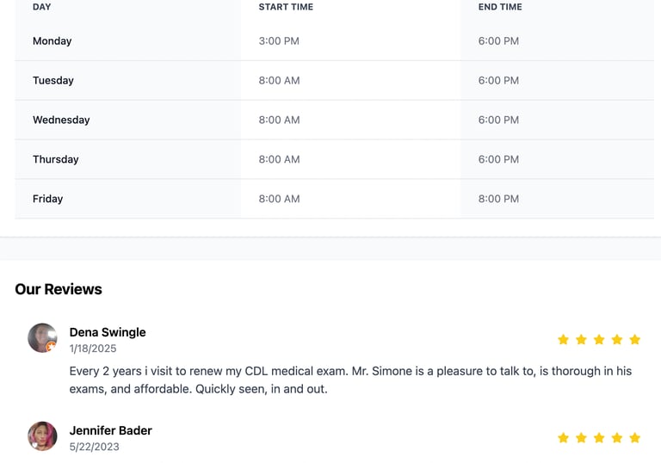Image resolution: width=661 pixels, height=463 pixels.
Task: Click Jennifer Bader's profile avatar
Action: click(42, 436)
